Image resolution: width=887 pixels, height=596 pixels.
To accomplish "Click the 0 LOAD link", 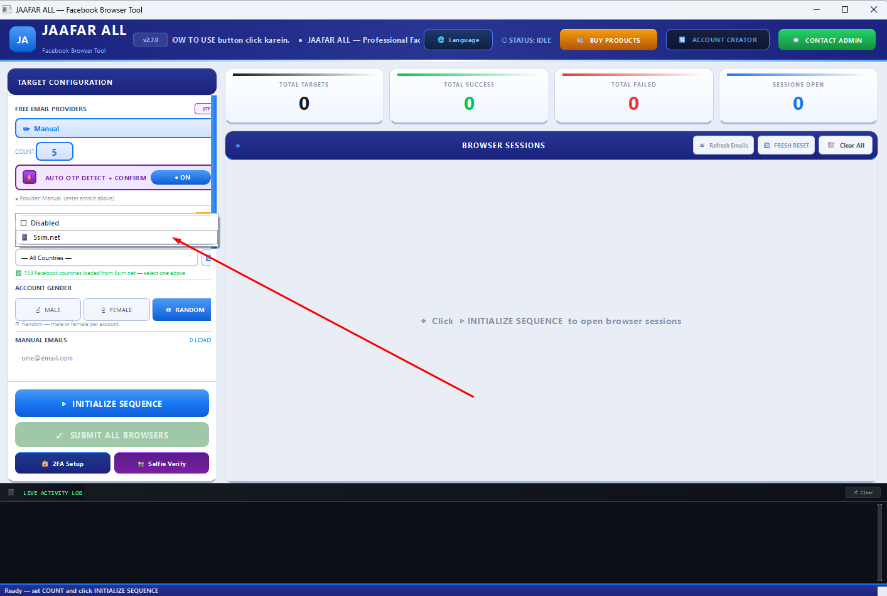I will [200, 340].
